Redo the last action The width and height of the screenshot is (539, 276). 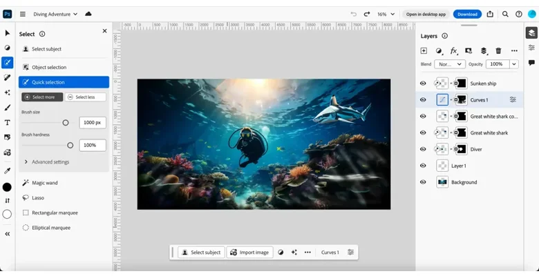click(367, 14)
